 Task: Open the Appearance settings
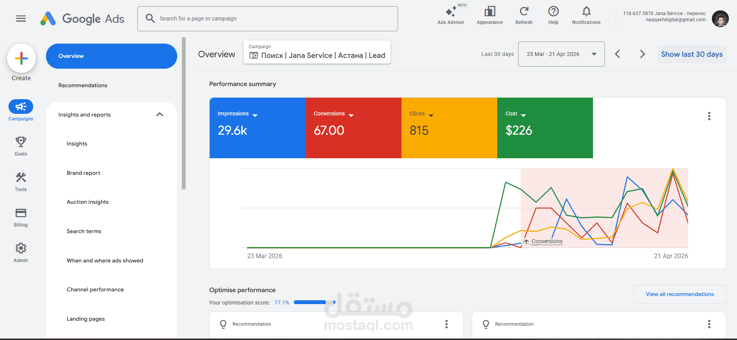coord(490,15)
